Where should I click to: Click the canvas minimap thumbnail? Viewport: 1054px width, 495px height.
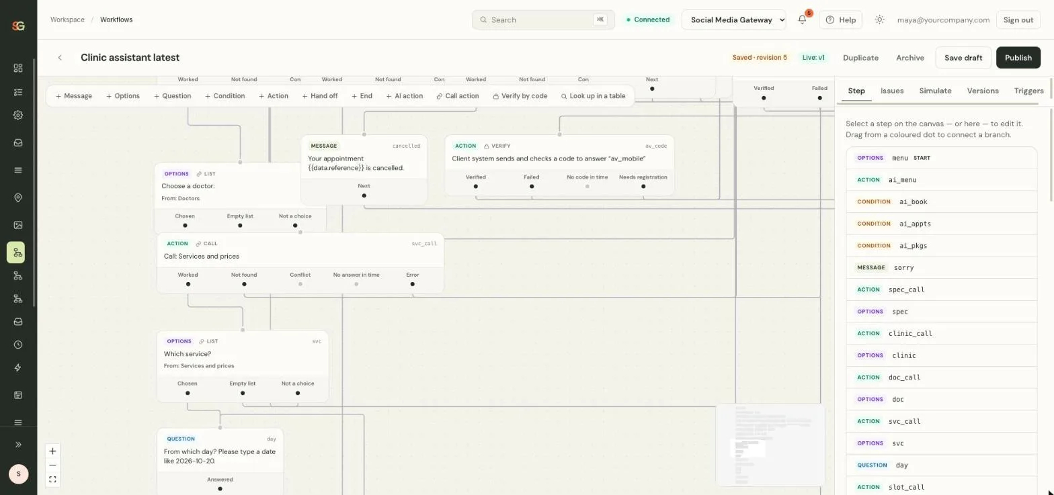(x=770, y=445)
